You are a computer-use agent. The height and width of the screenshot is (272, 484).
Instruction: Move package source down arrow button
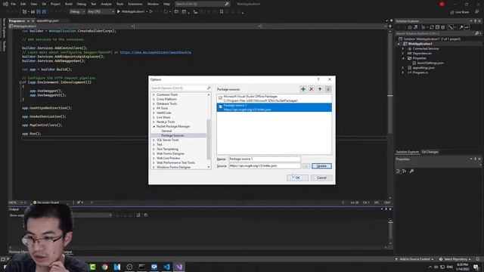click(x=328, y=89)
